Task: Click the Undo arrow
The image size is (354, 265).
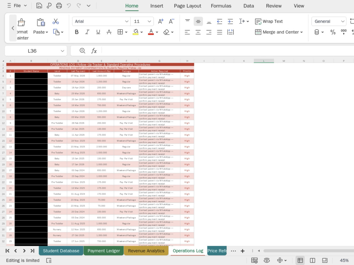Action: 69,6
